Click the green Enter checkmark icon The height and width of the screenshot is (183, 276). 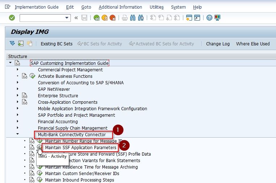pyautogui.click(x=12, y=18)
